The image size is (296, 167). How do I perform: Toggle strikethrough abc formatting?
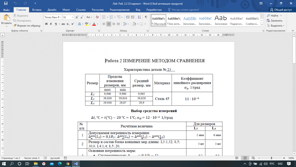63,24
